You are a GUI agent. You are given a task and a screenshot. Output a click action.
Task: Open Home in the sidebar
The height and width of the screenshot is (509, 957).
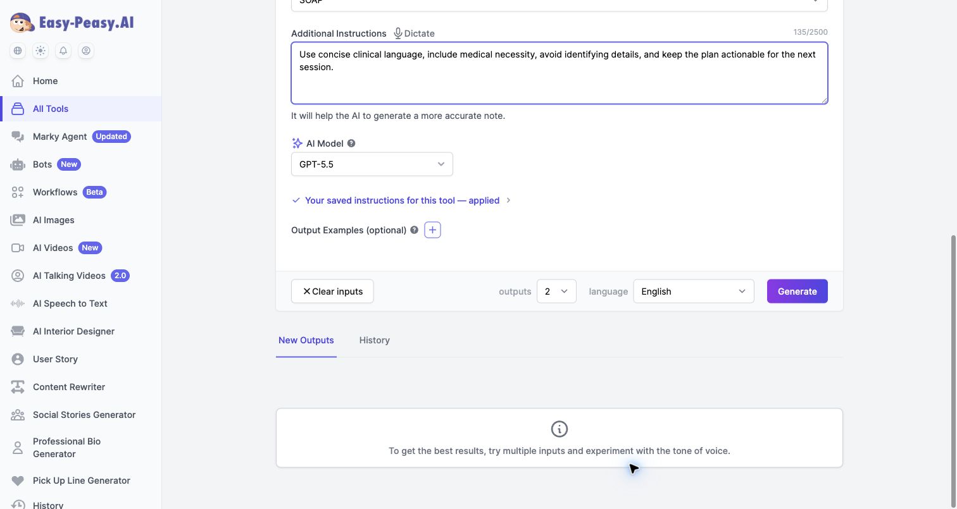[81, 81]
